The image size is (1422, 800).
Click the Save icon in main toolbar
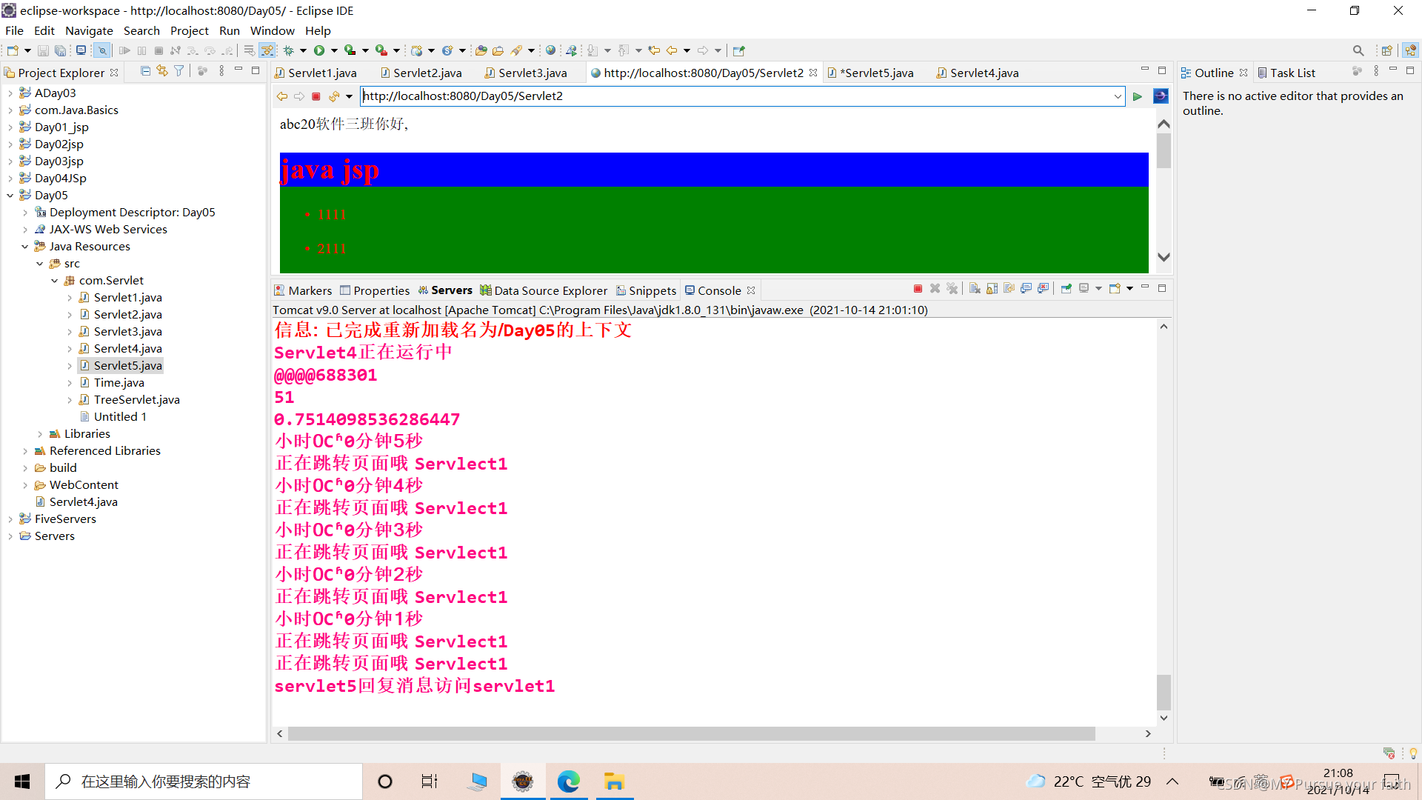tap(43, 50)
